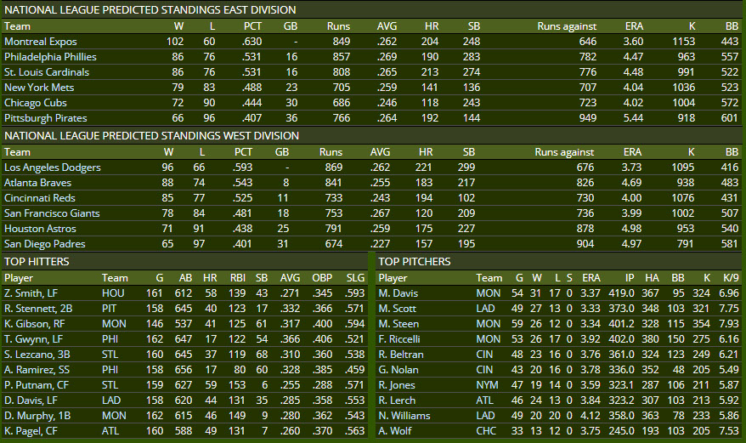Open the Montreal Expos team page
The width and height of the screenshot is (746, 443).
click(x=40, y=42)
